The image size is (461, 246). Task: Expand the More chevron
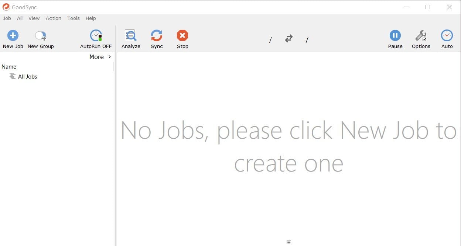click(x=110, y=57)
